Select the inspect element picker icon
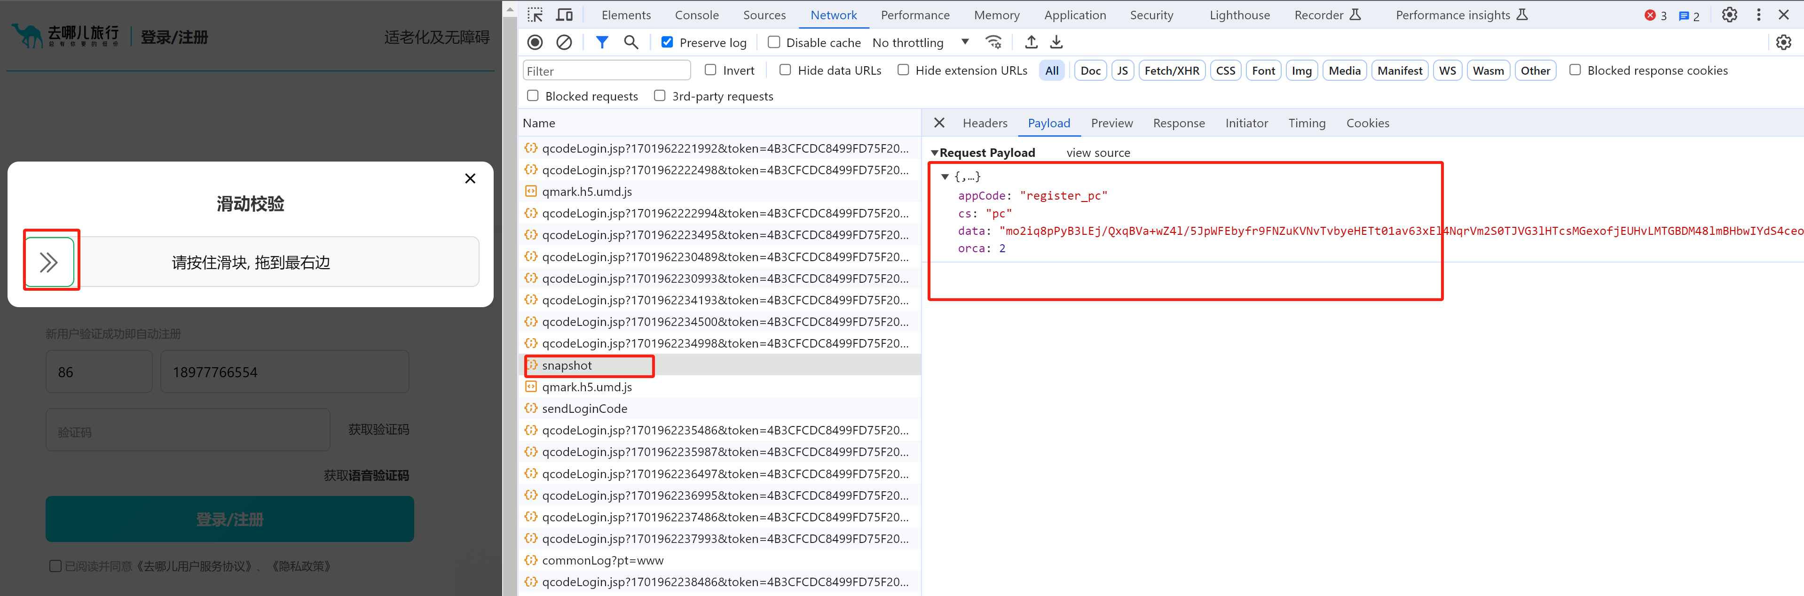Image resolution: width=1804 pixels, height=596 pixels. pos(535,15)
